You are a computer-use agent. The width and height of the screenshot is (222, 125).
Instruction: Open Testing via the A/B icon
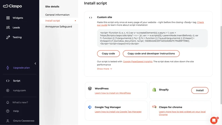pyautogui.click(x=8, y=37)
